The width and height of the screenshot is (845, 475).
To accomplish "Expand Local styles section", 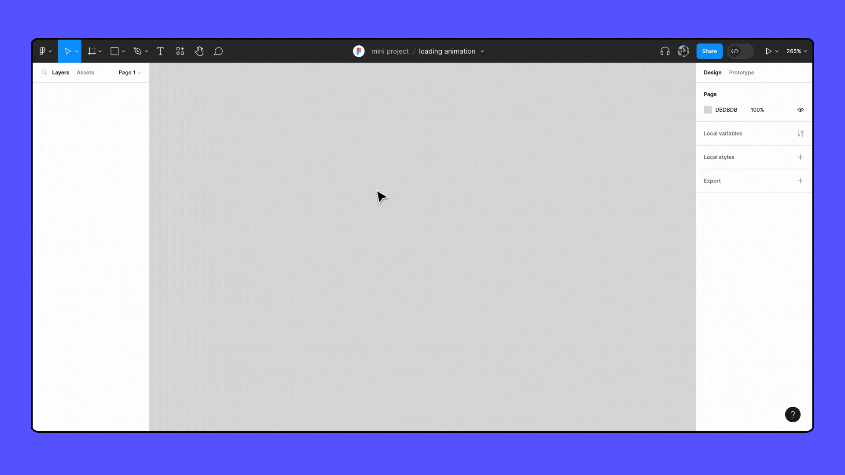I will (x=719, y=157).
